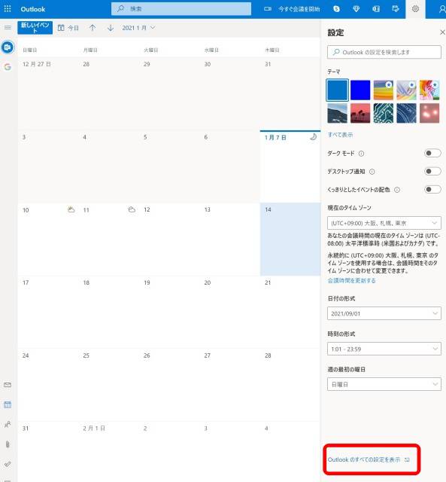Expand the 週の最初の曜日 dropdown
446x482 pixels.
click(x=384, y=384)
